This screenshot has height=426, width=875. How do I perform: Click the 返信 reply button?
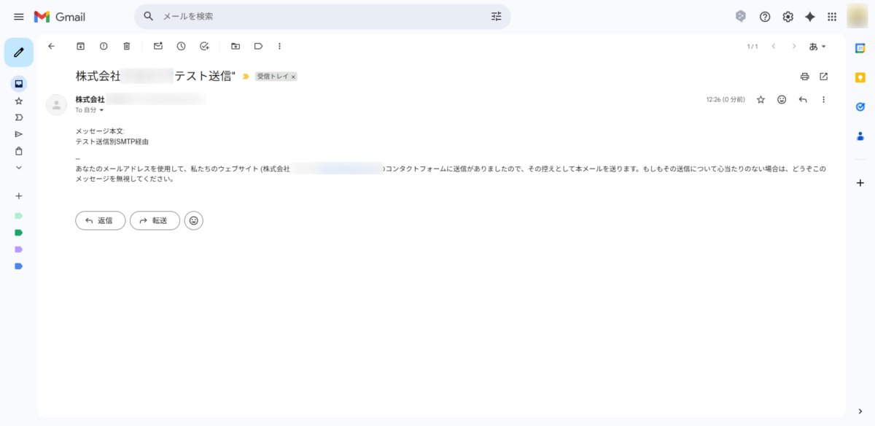point(101,220)
